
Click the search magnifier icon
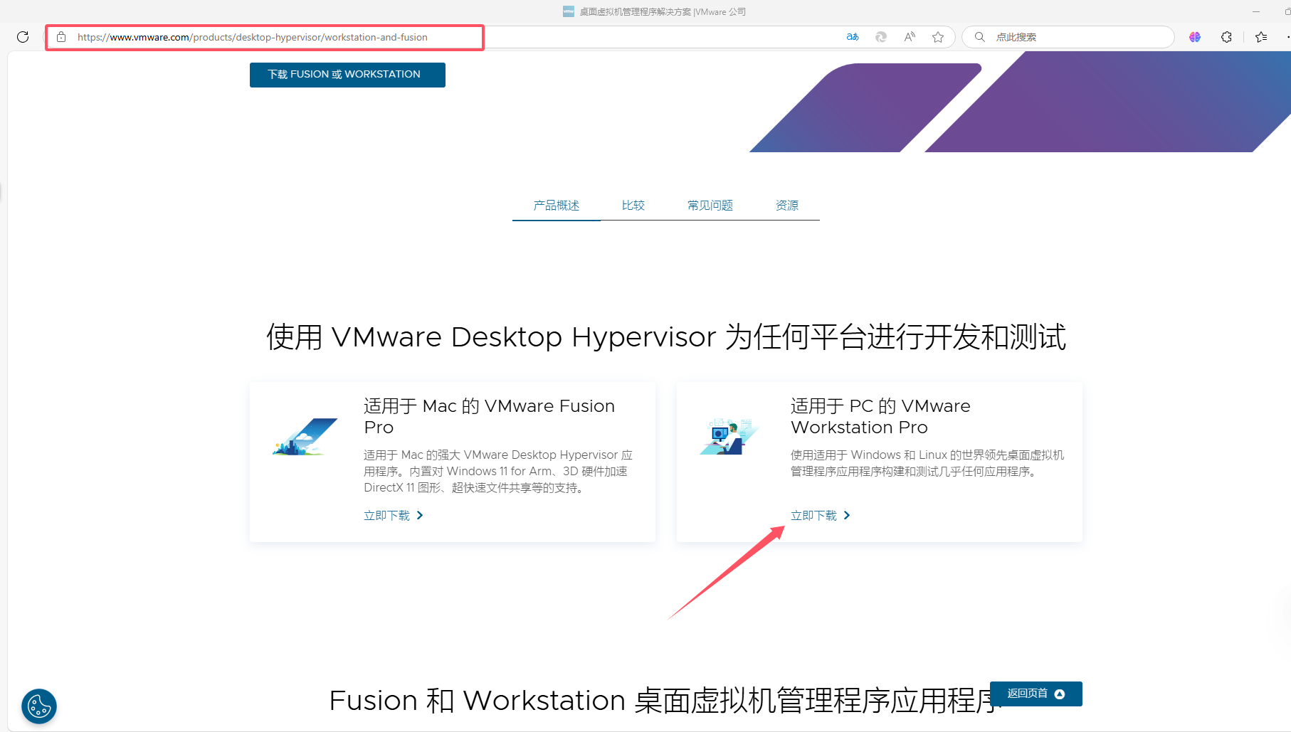point(980,37)
